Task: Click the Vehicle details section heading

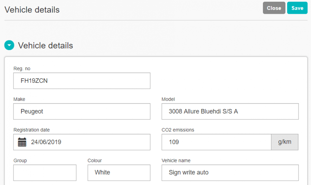Action: 45,45
